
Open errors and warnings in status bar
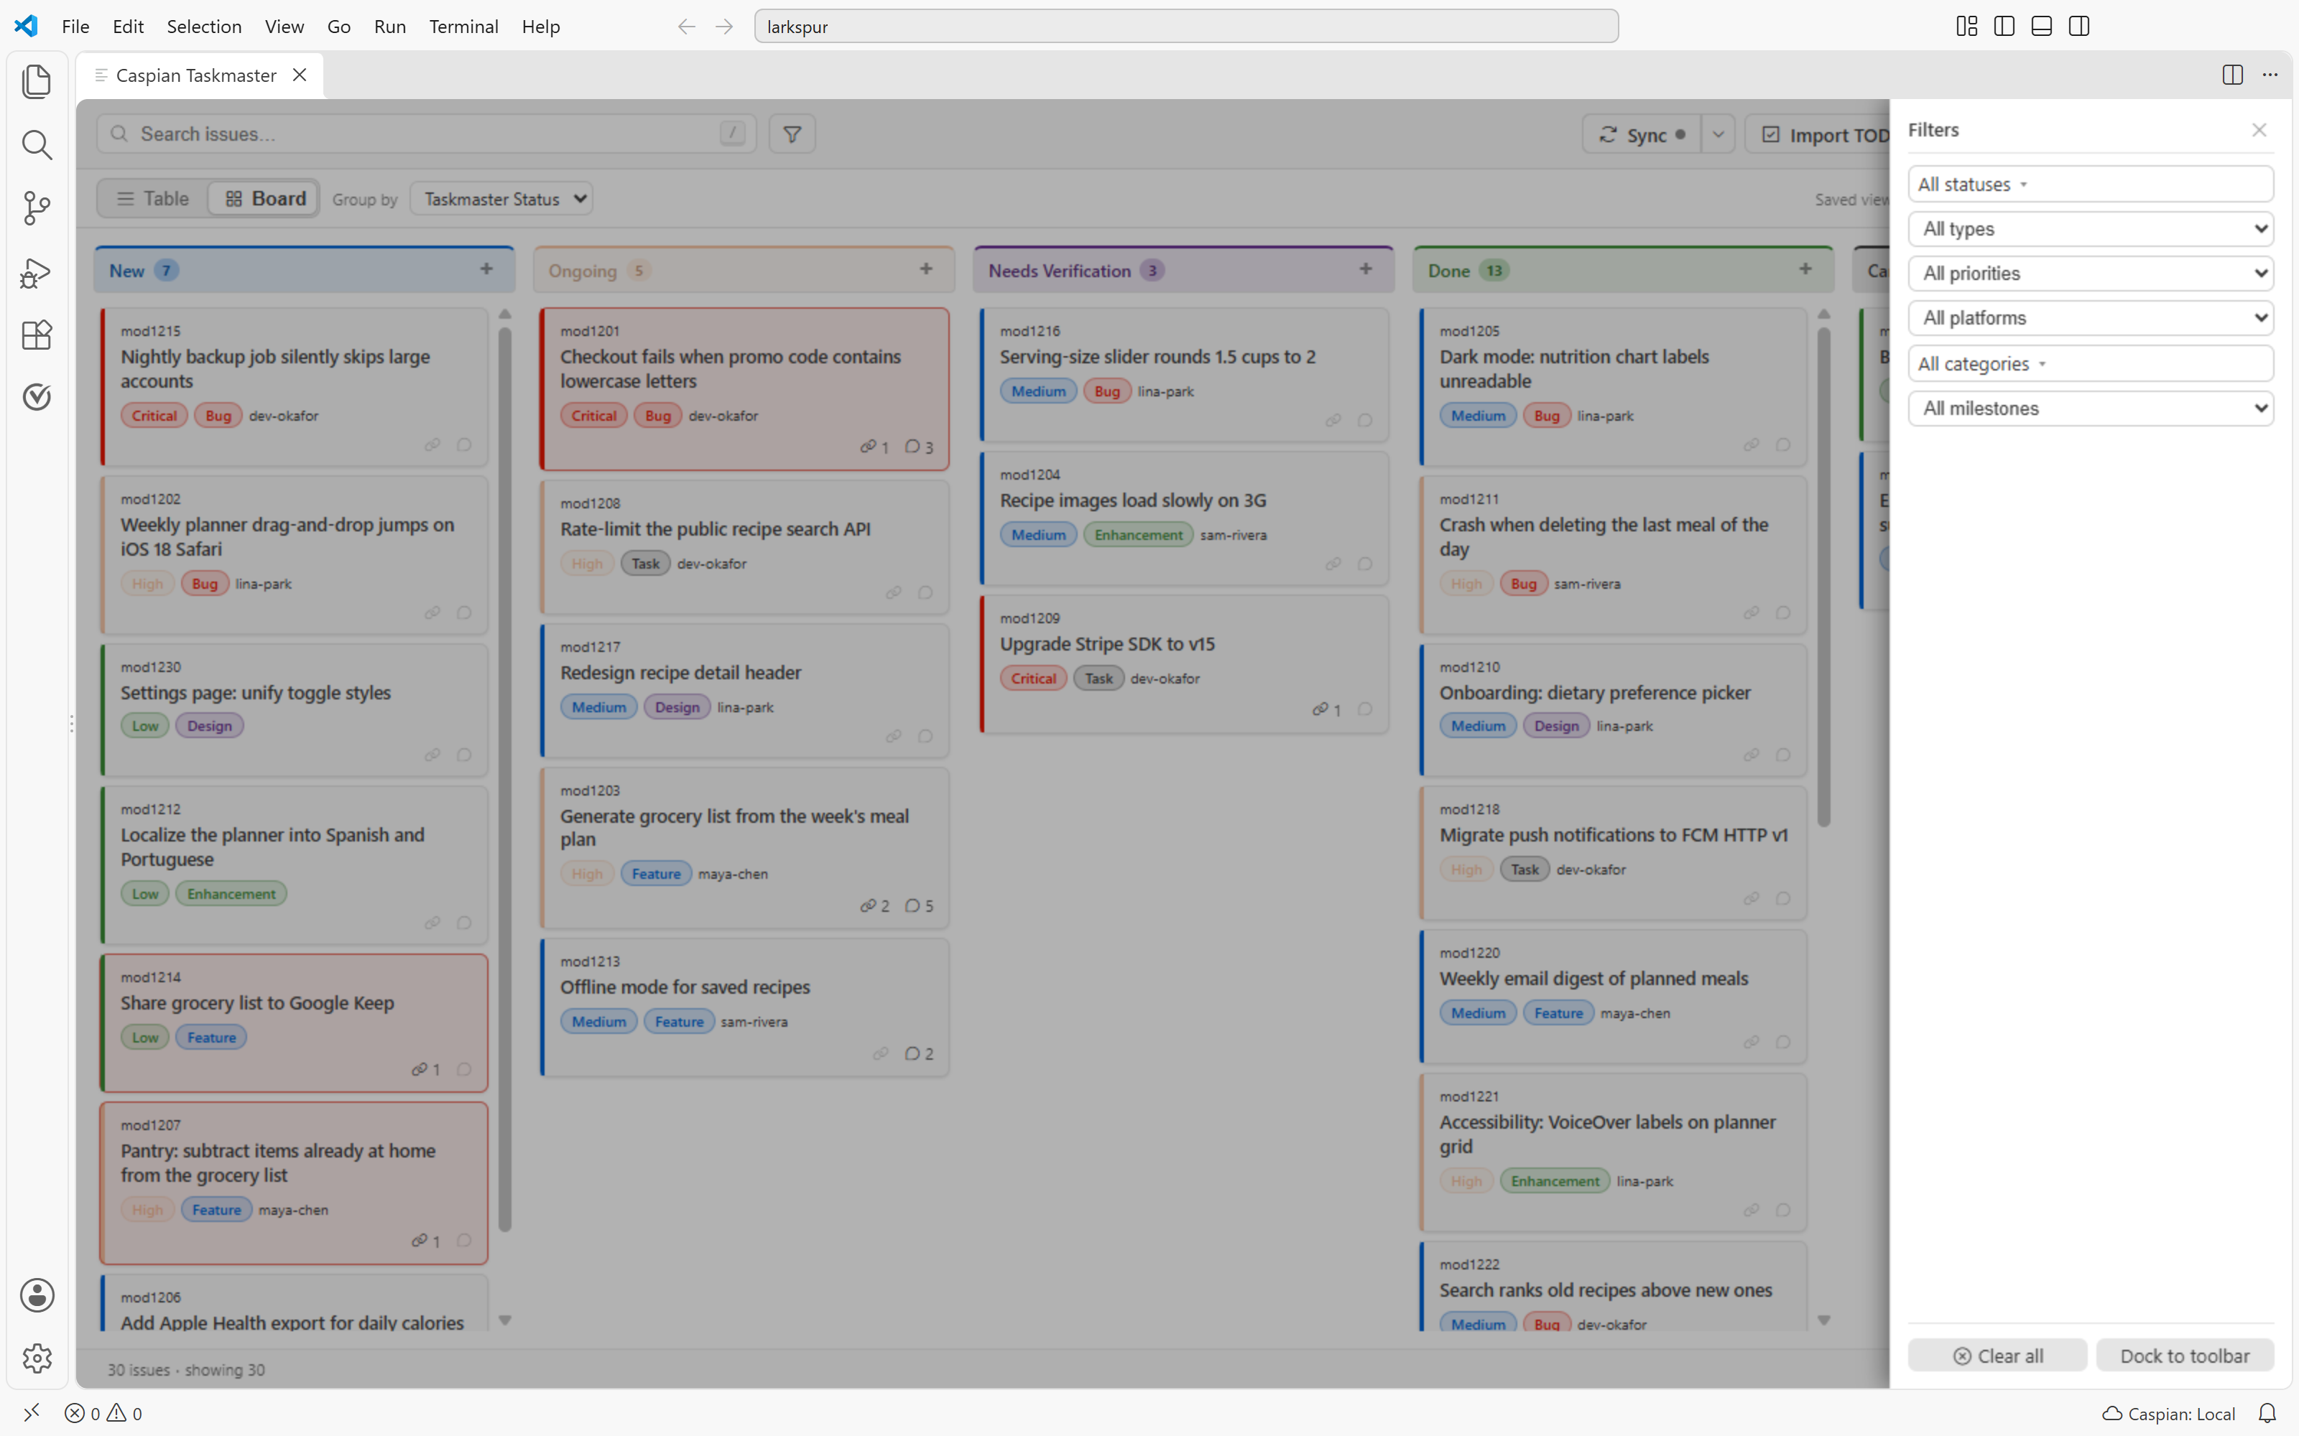[x=103, y=1413]
